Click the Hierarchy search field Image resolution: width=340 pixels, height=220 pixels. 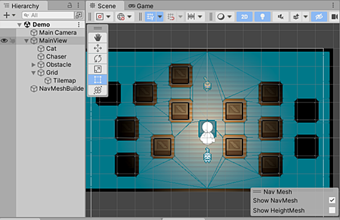click(x=48, y=15)
